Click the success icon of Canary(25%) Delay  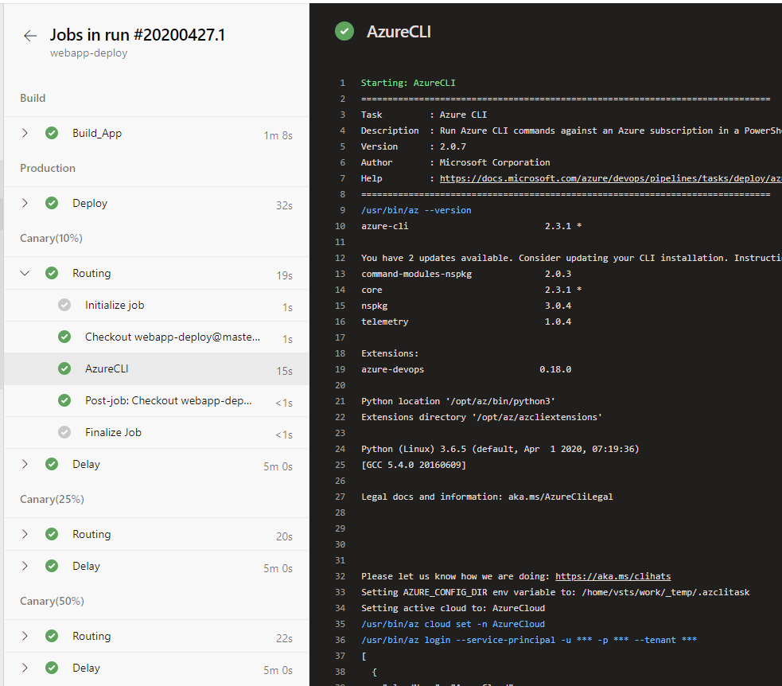[x=52, y=566]
